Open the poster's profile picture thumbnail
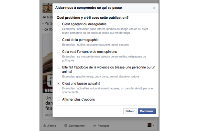Viewport: 199px width, 131px height. (48, 8)
